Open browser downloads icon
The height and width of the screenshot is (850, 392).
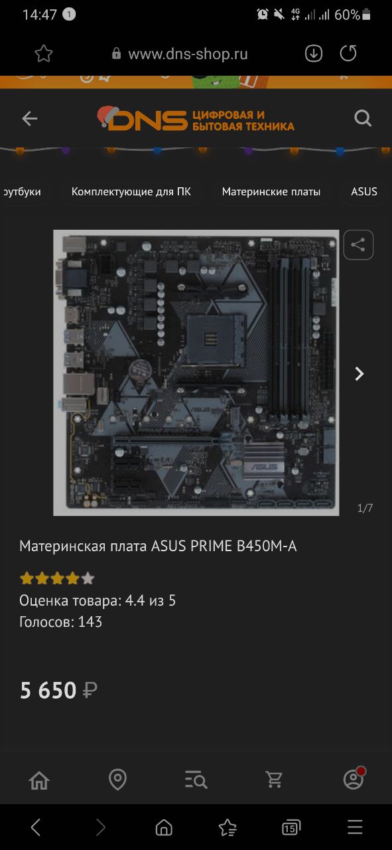pos(314,54)
